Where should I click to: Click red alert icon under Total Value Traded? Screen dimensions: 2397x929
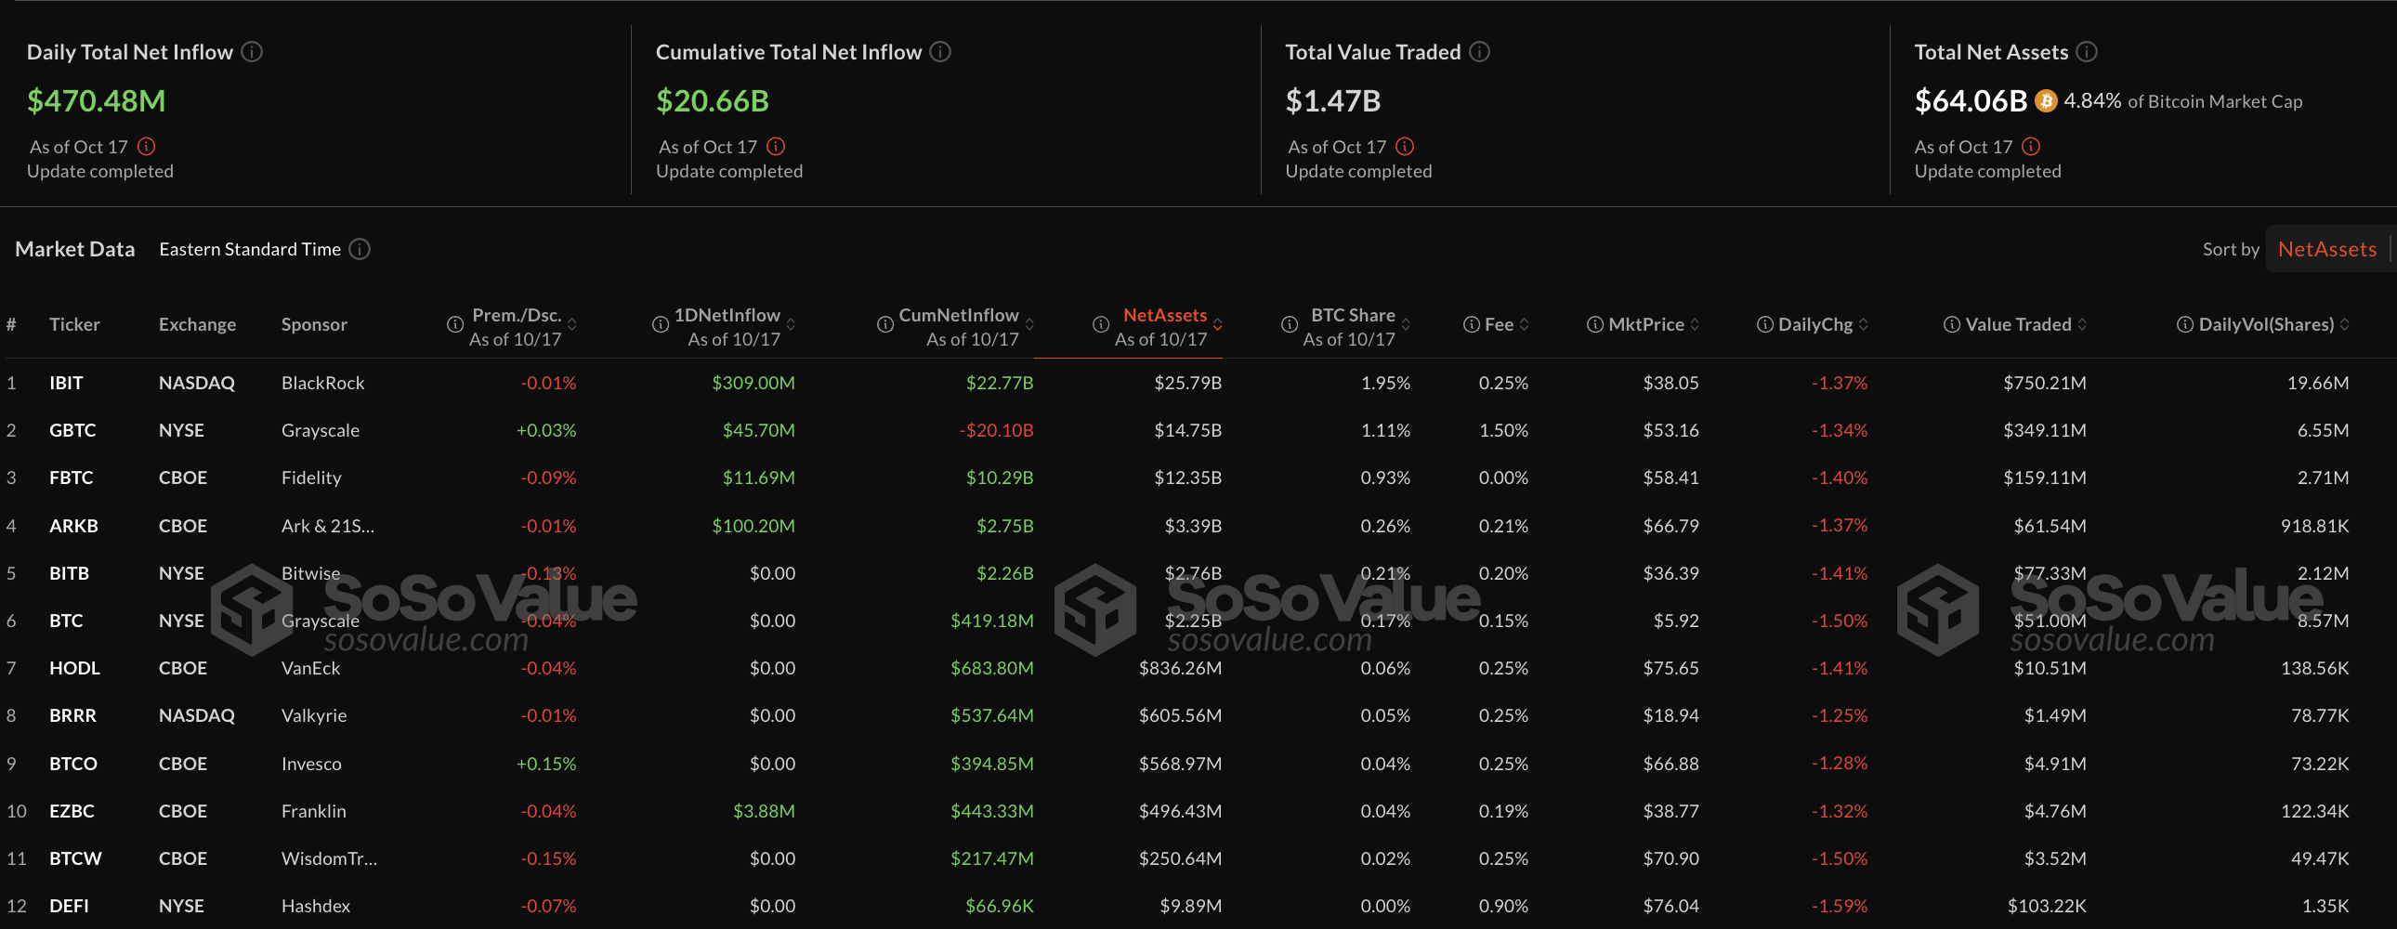(1405, 146)
